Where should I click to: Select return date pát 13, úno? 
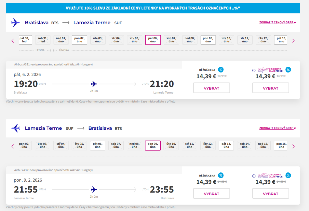tap(226, 145)
